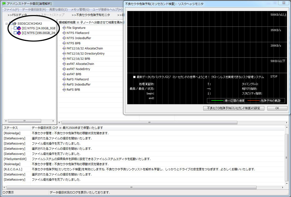This screenshot has height=197, width=291.
Task: Click the ReFS BPB node icon
Action: [64, 90]
